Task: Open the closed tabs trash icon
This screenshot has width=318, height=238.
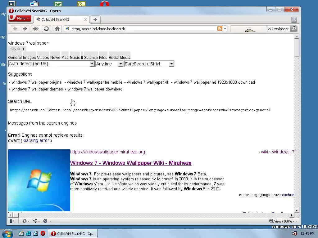Action: coord(294,20)
